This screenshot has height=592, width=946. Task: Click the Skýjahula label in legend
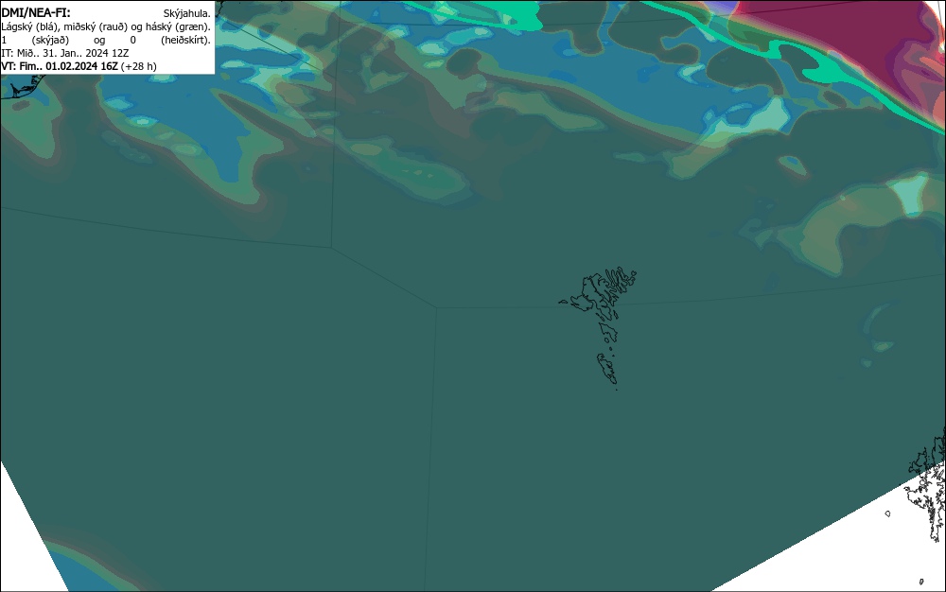click(x=187, y=13)
